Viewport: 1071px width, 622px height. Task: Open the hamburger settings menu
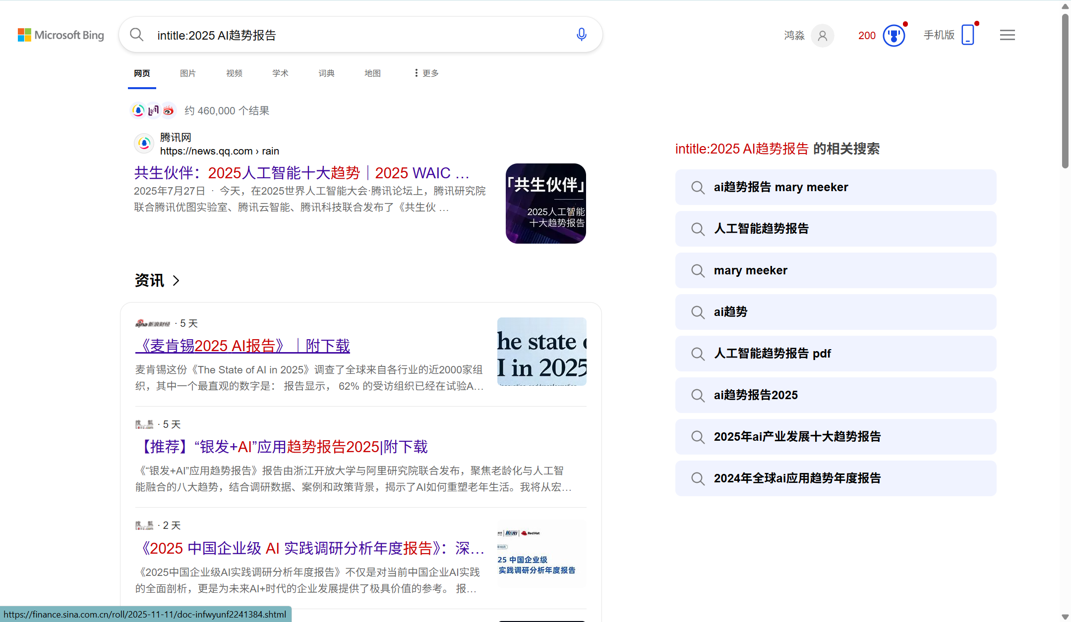pos(1007,35)
